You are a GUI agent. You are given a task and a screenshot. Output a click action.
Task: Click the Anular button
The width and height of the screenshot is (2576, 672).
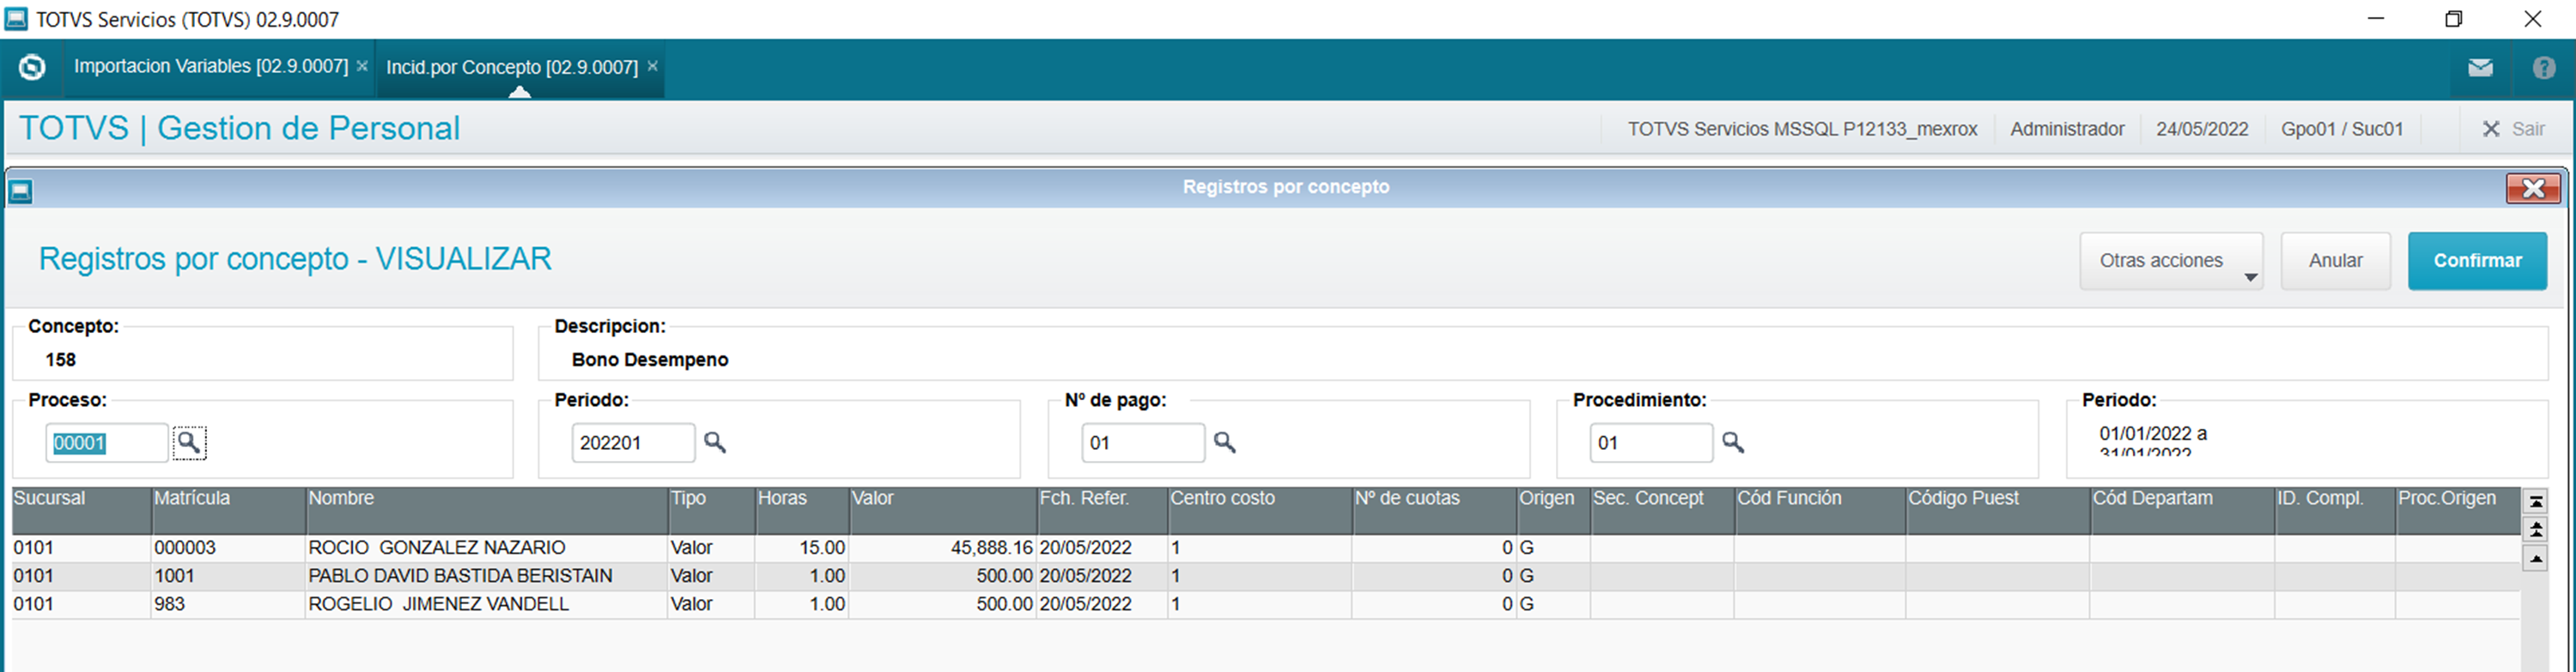2335,261
